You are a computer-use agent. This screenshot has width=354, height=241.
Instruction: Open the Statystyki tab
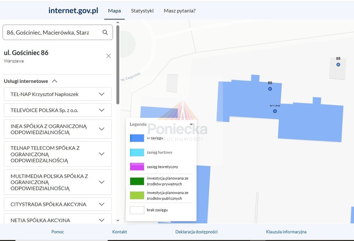tap(142, 11)
